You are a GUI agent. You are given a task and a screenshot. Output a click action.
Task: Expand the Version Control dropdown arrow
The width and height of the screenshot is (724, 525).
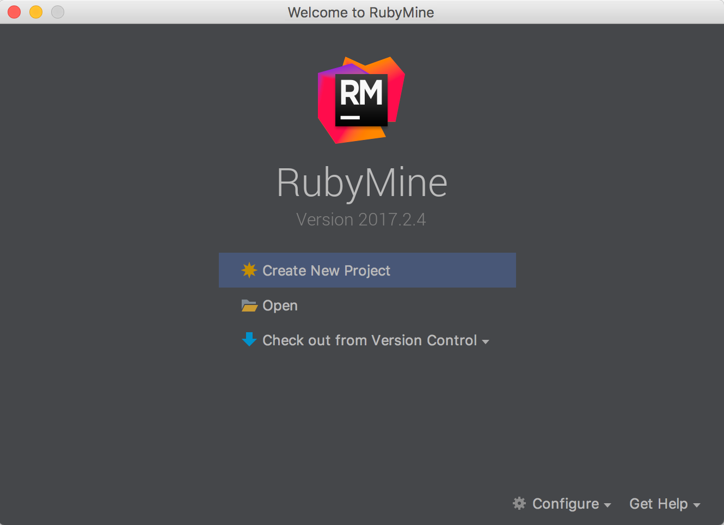486,342
